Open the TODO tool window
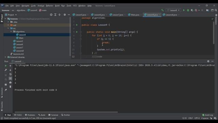This screenshot has width=218, height=123. pos(18,115)
